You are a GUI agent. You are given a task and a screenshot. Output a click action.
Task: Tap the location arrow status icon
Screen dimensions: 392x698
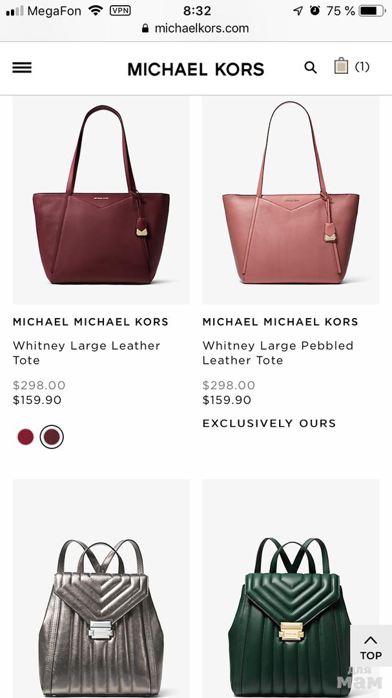[298, 11]
